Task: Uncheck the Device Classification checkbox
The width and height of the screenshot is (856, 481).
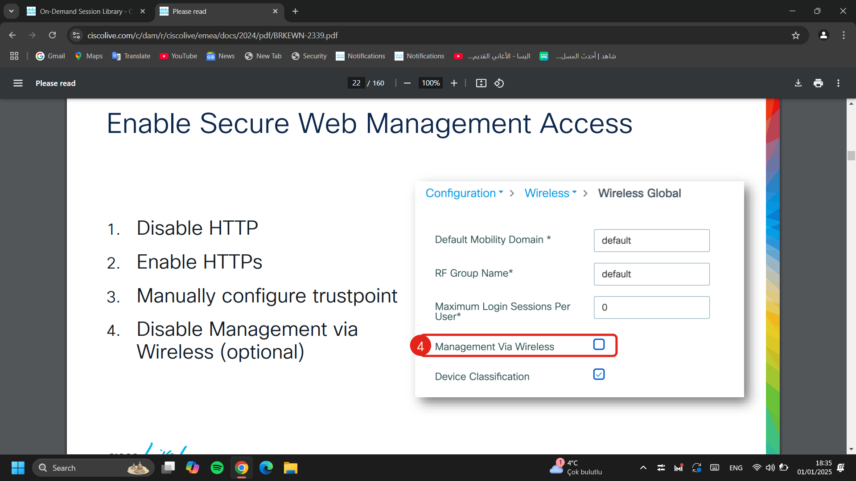Action: pyautogui.click(x=599, y=375)
